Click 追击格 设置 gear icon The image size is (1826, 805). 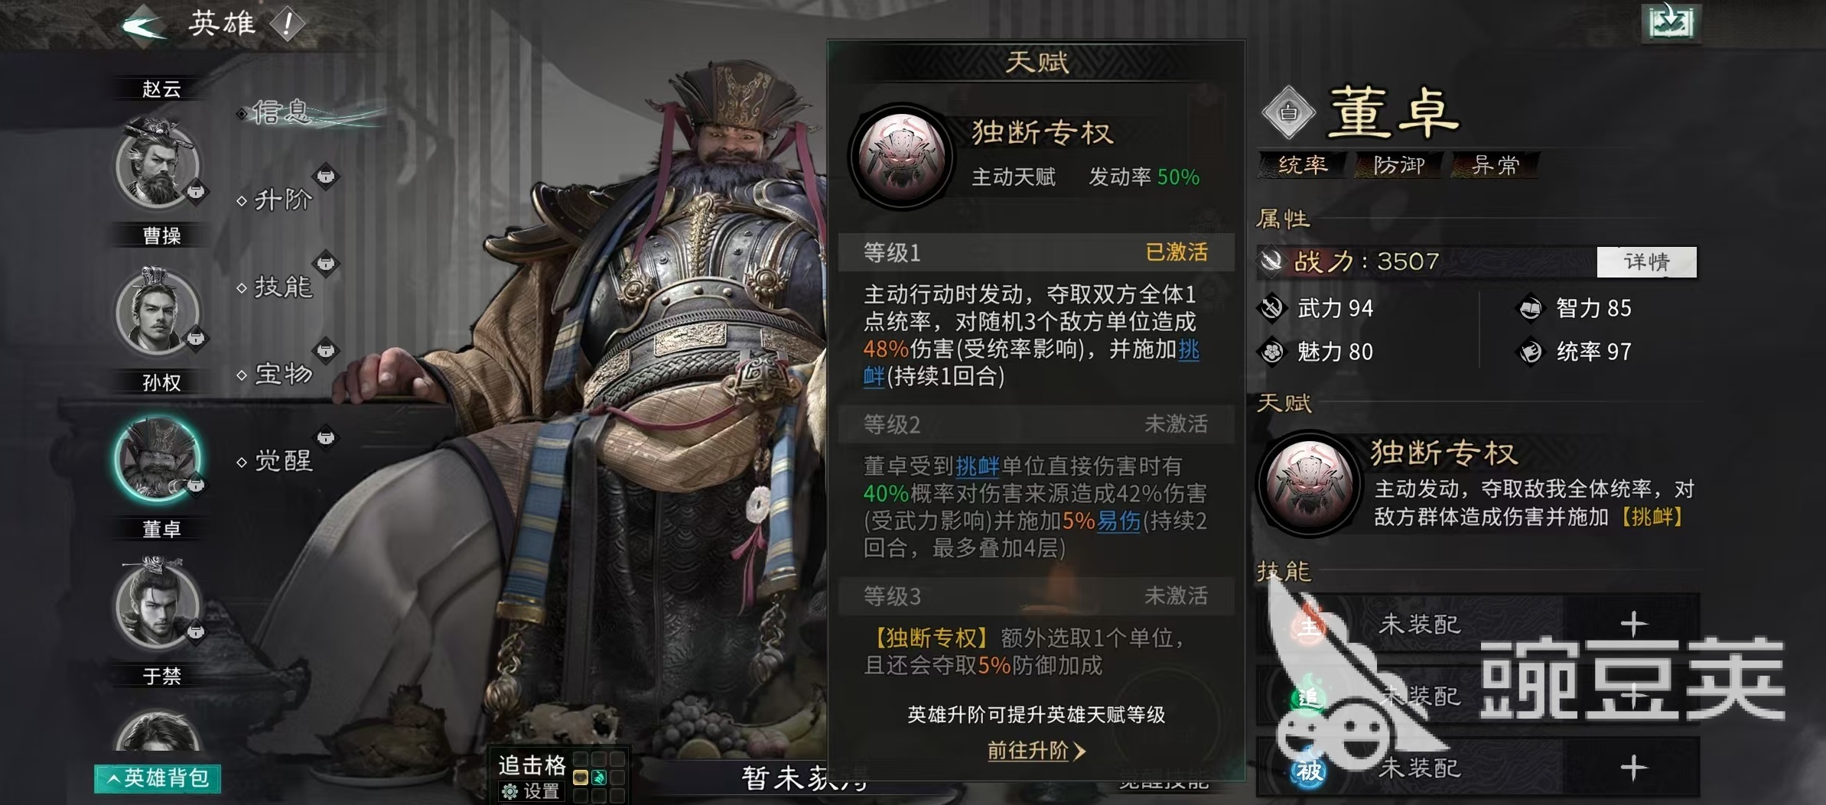pos(509,791)
